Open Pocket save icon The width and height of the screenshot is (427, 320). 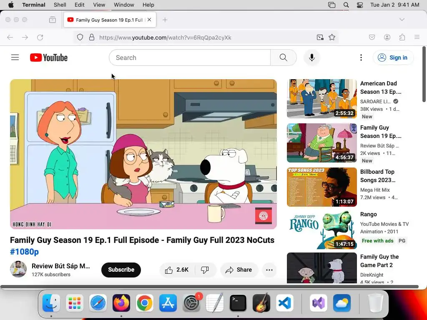pos(372,37)
